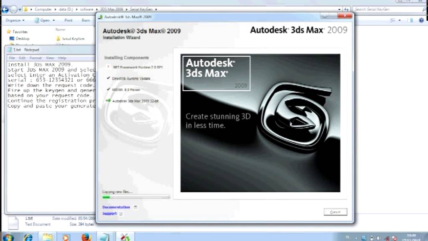This screenshot has height=241, width=428.
Task: Expand the arrow after software breadcrumb
Action: pyautogui.click(x=97, y=9)
